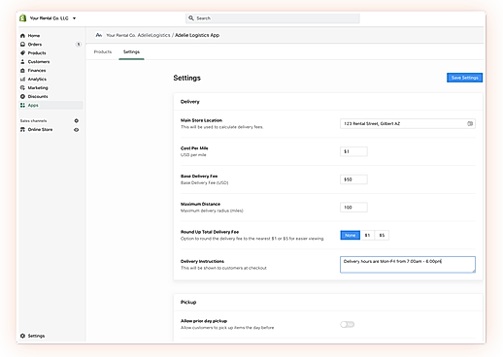Open the Customers person icon
Image resolution: width=503 pixels, height=357 pixels.
click(x=22, y=62)
